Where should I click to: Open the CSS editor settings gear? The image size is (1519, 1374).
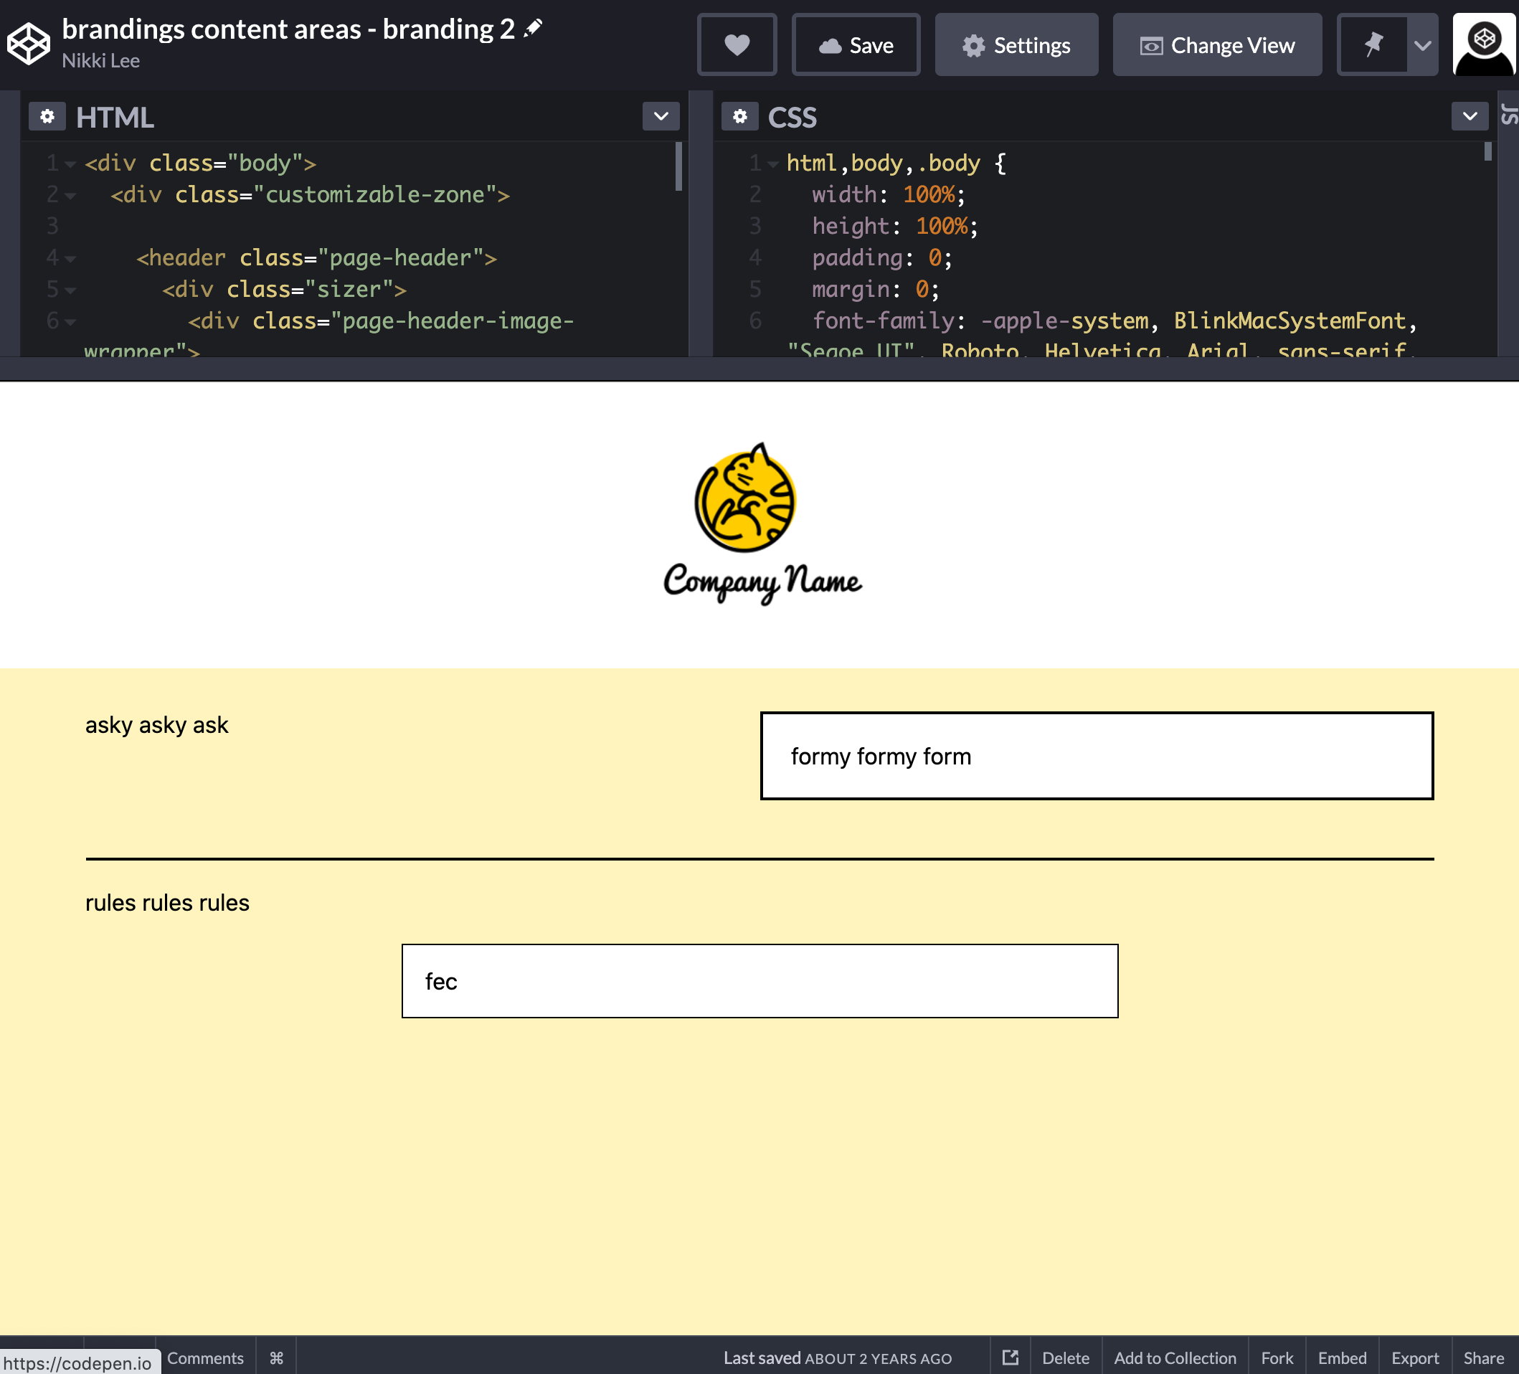click(739, 117)
